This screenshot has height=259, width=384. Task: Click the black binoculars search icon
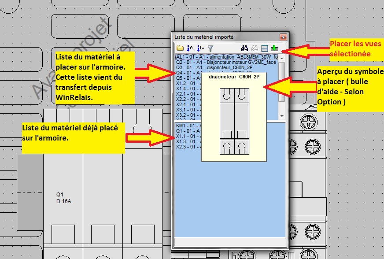(x=244, y=48)
